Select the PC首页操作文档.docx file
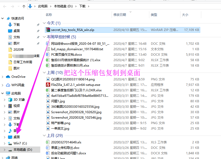The image size is (221, 159). 67,55
